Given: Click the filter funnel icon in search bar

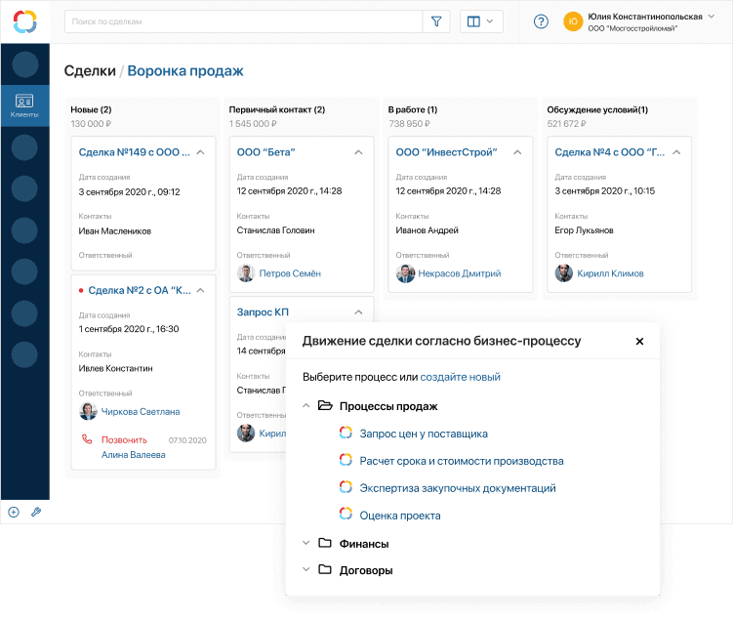Looking at the screenshot, I should point(436,21).
